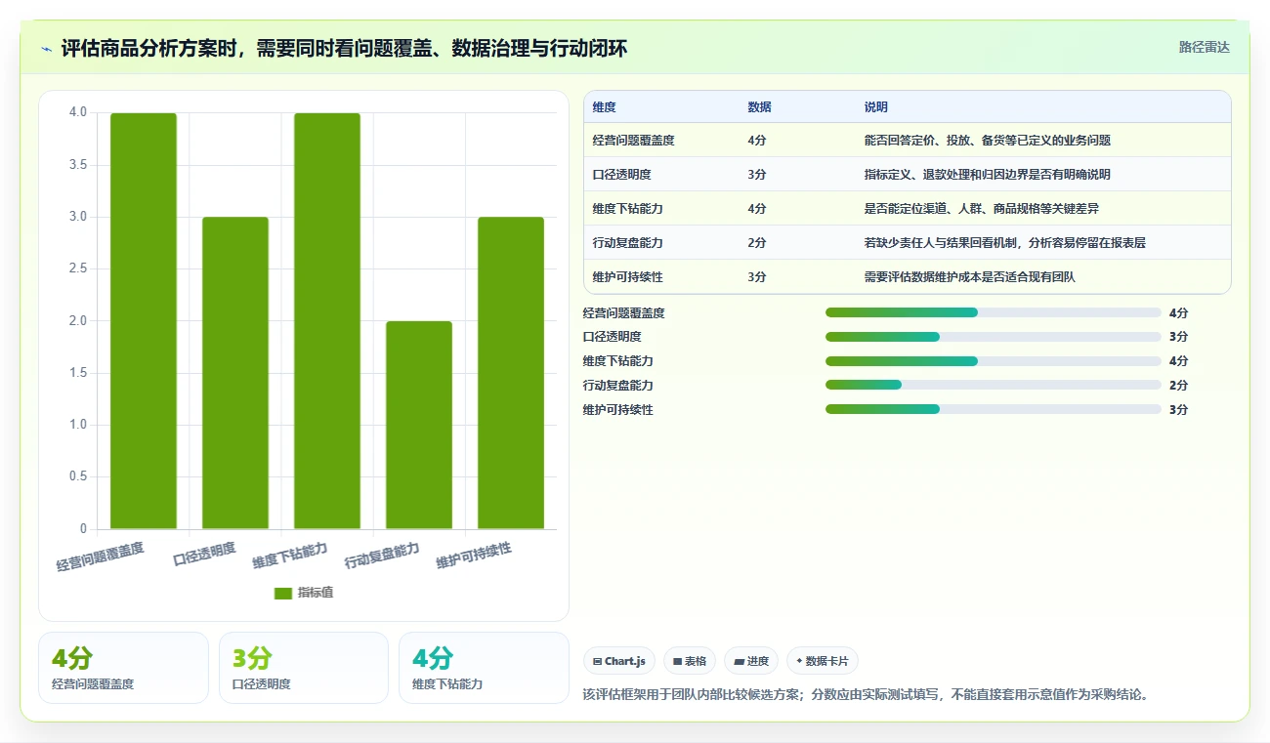Screen dimensions: 1270x743
Task: Click the 数据卡片 tag chip
Action: pyautogui.click(x=823, y=661)
